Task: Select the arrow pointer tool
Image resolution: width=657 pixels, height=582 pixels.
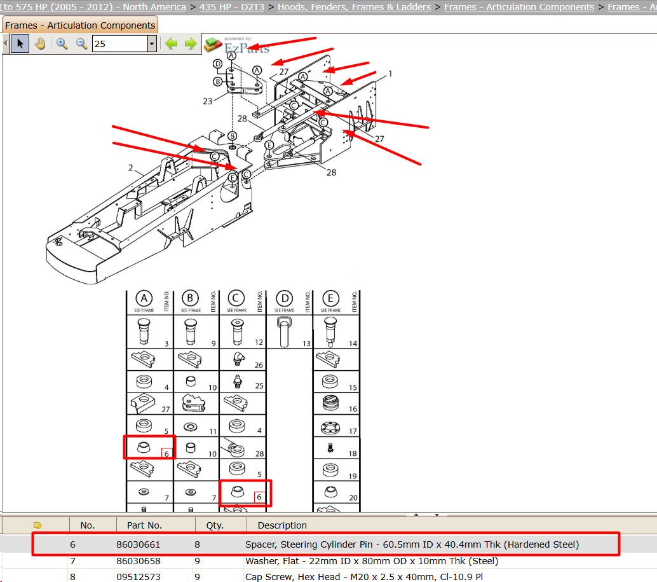Action: tap(20, 44)
